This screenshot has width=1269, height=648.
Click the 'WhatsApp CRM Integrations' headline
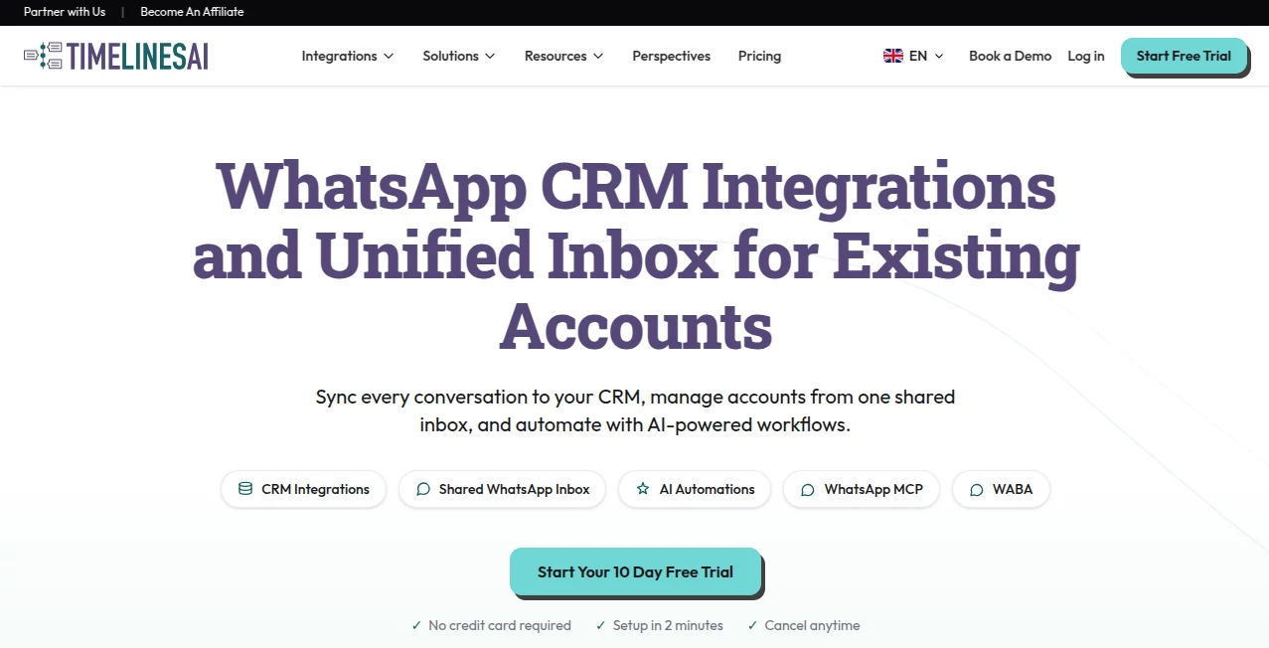coord(636,185)
